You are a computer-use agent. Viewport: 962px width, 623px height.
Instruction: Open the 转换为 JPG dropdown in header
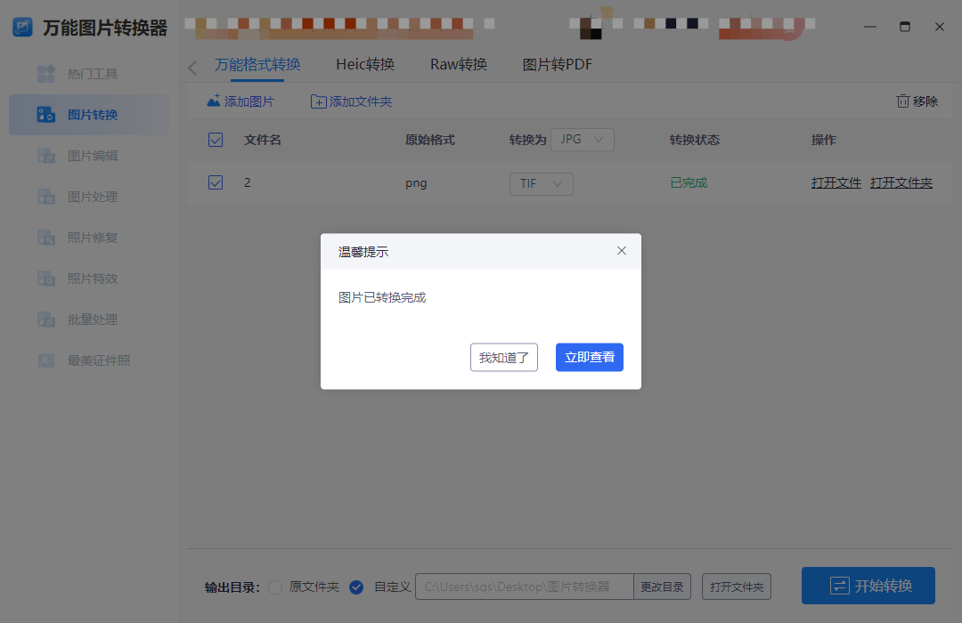(x=583, y=140)
